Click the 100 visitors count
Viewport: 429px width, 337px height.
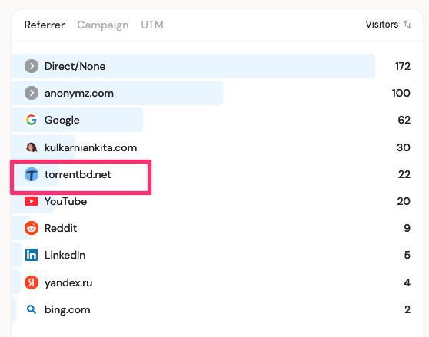pos(401,93)
